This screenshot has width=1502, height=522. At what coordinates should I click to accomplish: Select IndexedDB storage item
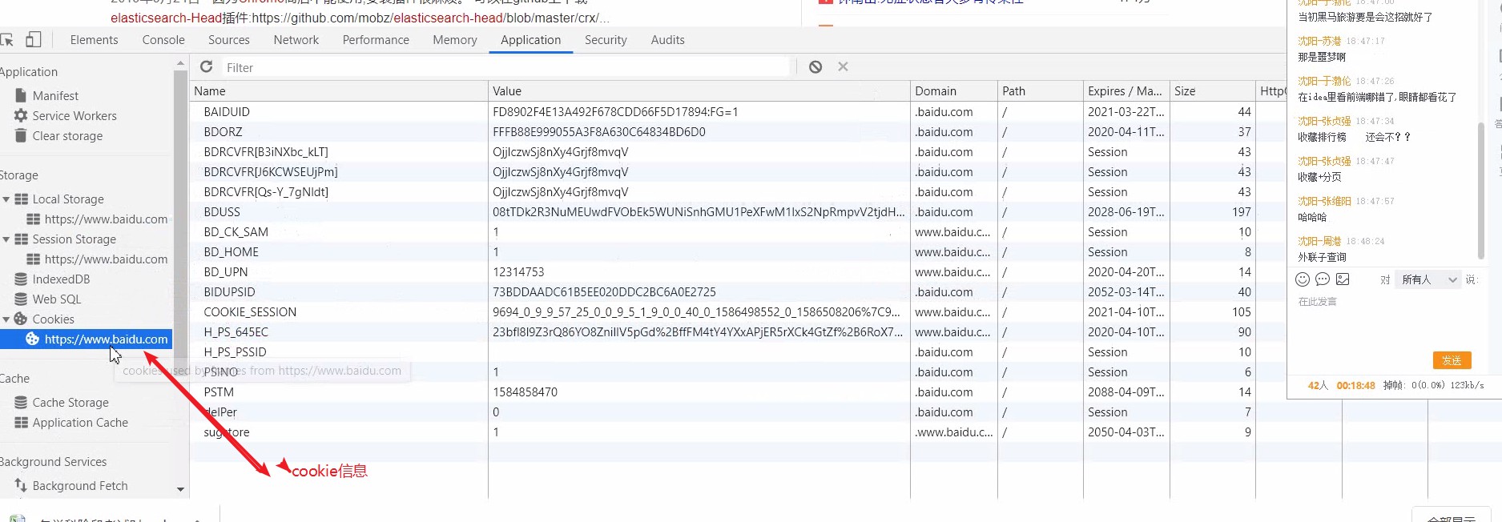(x=61, y=279)
